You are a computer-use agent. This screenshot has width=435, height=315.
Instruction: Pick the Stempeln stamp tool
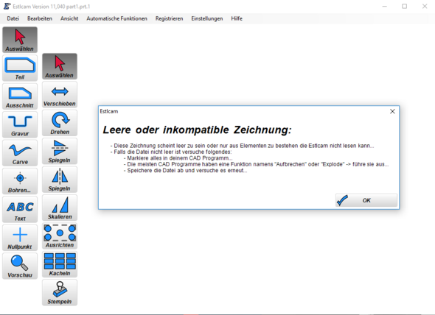[60, 293]
